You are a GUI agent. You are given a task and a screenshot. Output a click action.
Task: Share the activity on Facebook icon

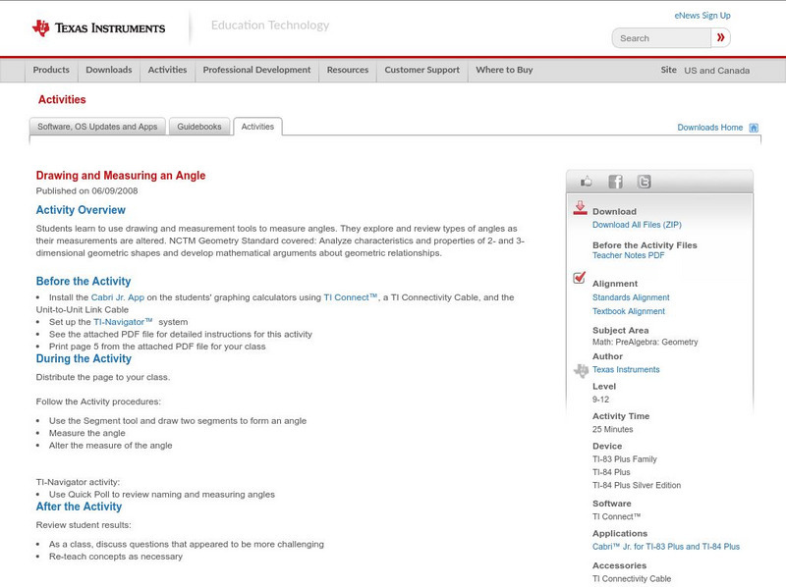pos(615,182)
